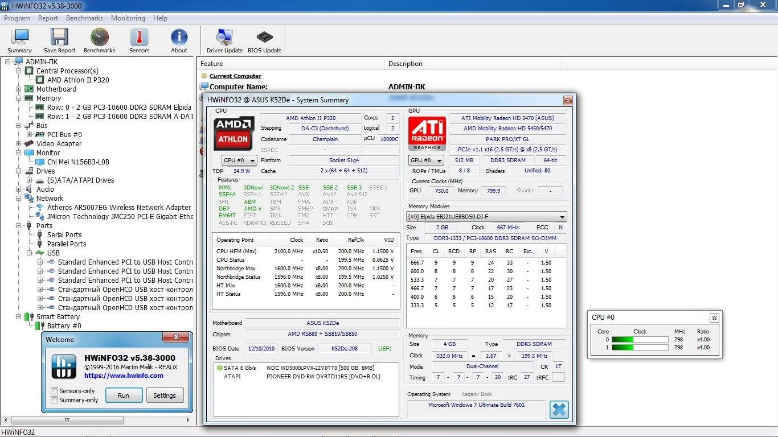
Task: Select Serial Ports in the tree
Action: click(x=64, y=235)
